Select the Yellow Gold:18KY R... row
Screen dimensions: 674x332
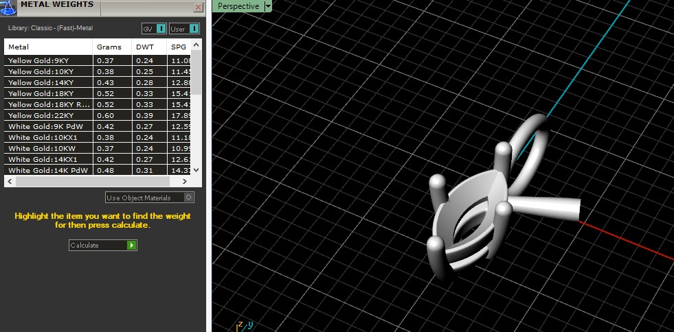[x=97, y=104]
